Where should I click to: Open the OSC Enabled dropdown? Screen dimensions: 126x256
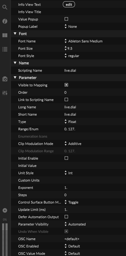pyautogui.click(x=72, y=246)
